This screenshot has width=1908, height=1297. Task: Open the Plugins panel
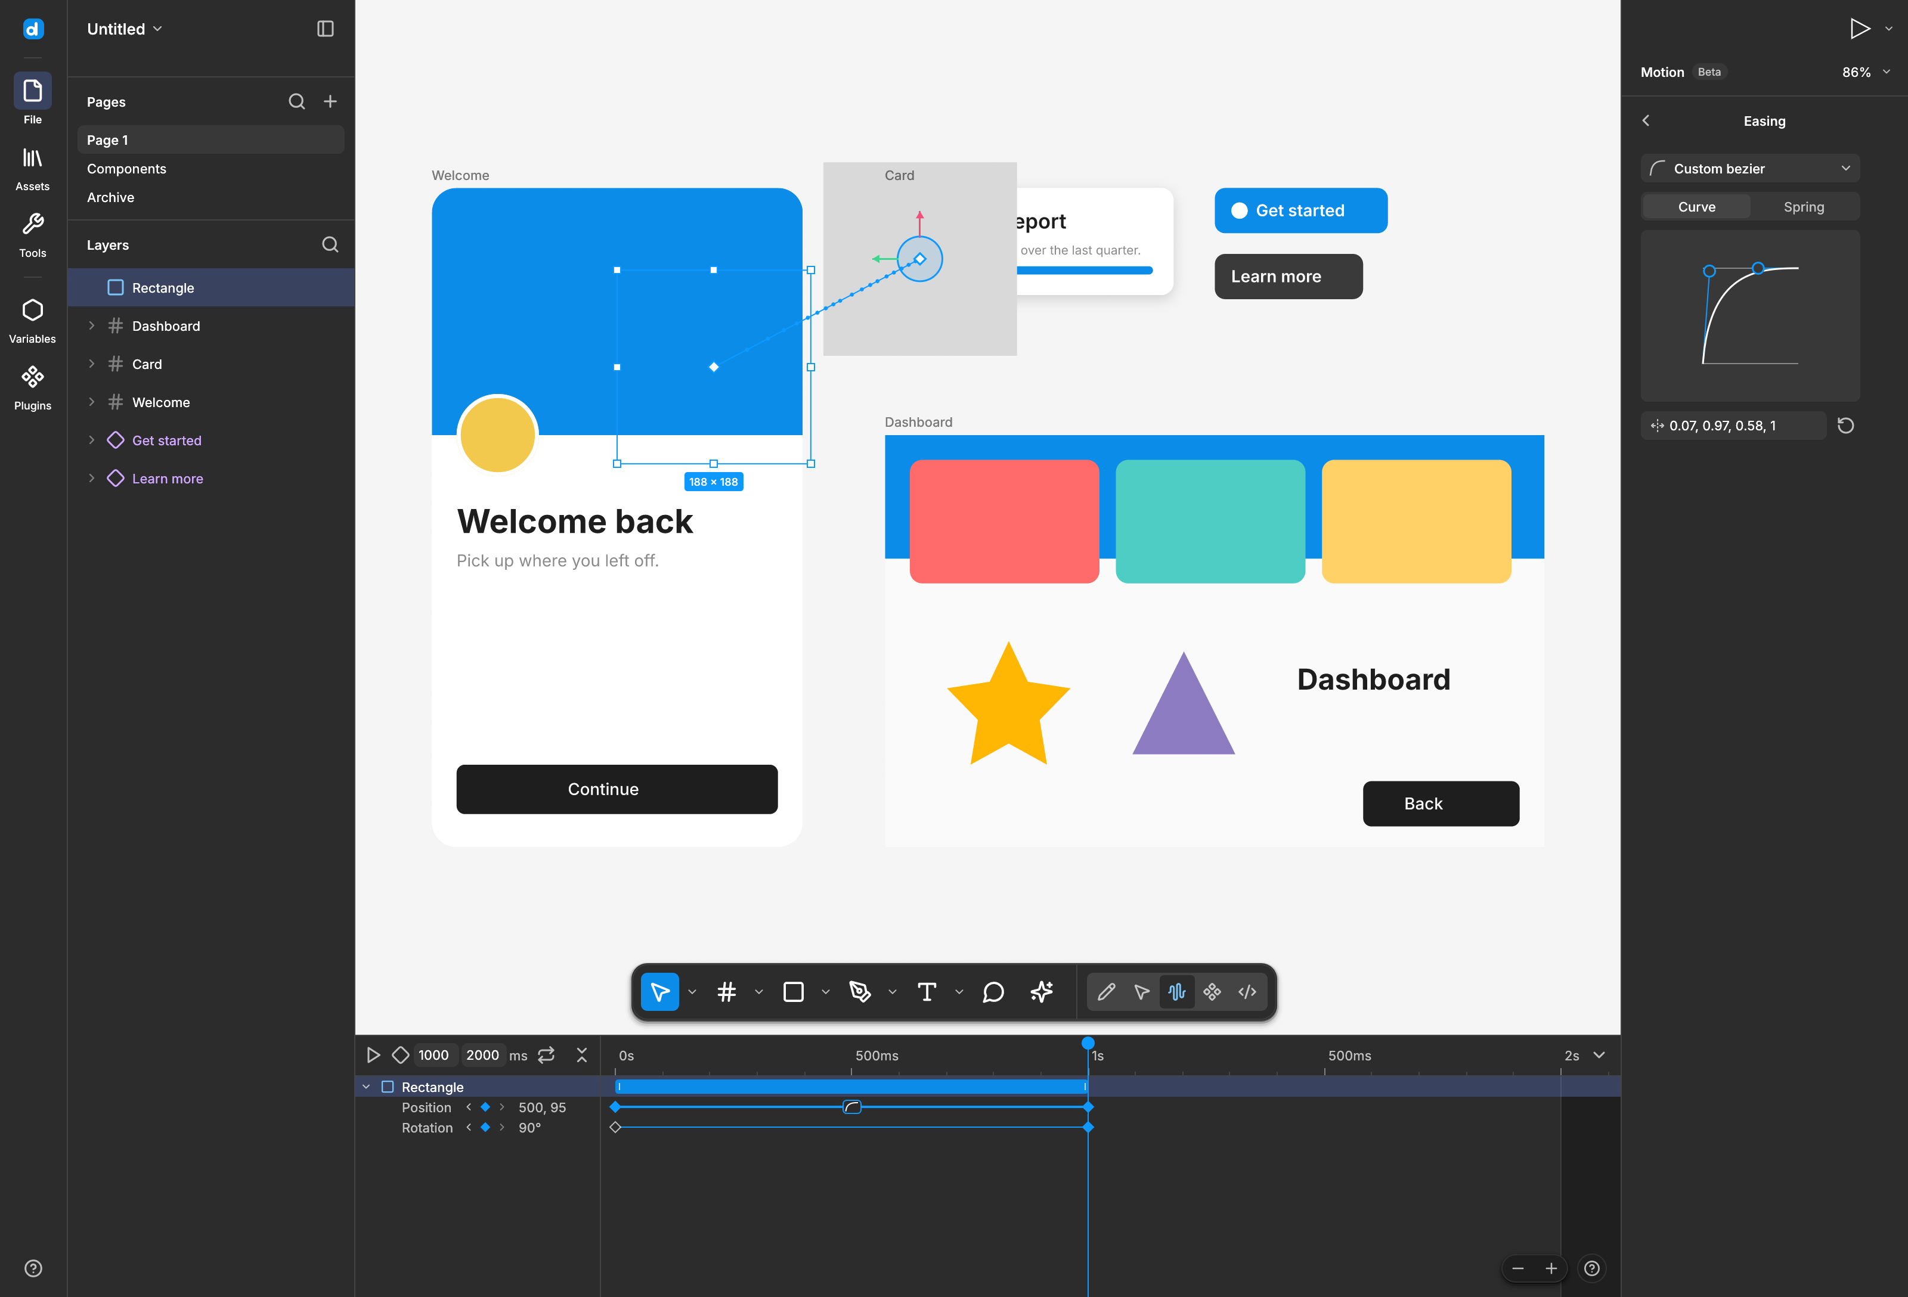point(32,387)
